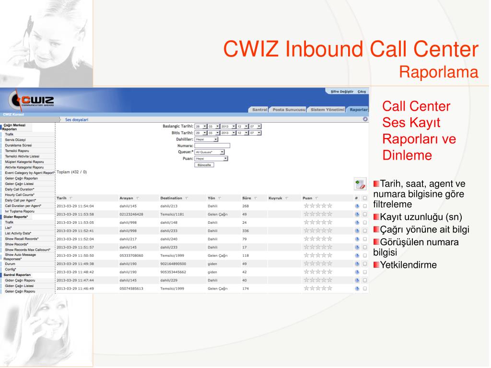
Task: Switch to Santral tab
Action: [259, 110]
